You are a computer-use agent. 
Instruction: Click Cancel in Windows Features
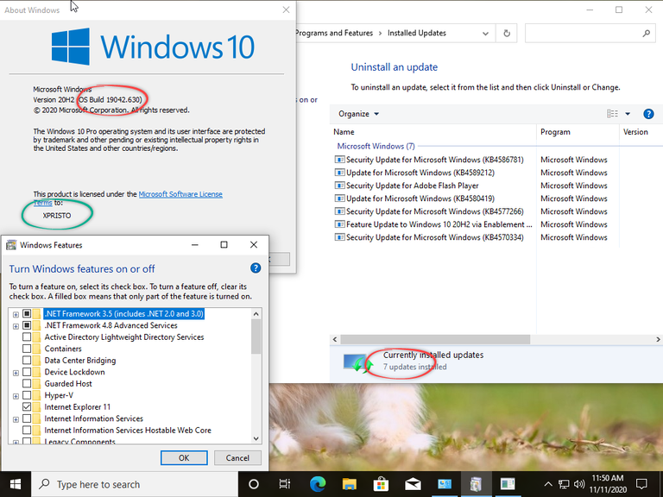(x=237, y=457)
